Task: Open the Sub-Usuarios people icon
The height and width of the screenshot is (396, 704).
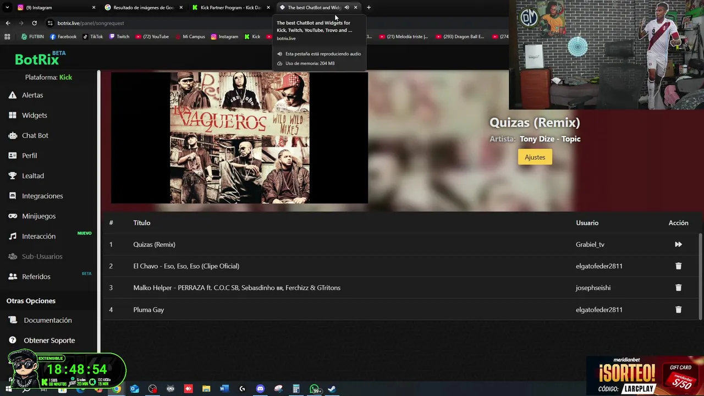Action: [13, 256]
